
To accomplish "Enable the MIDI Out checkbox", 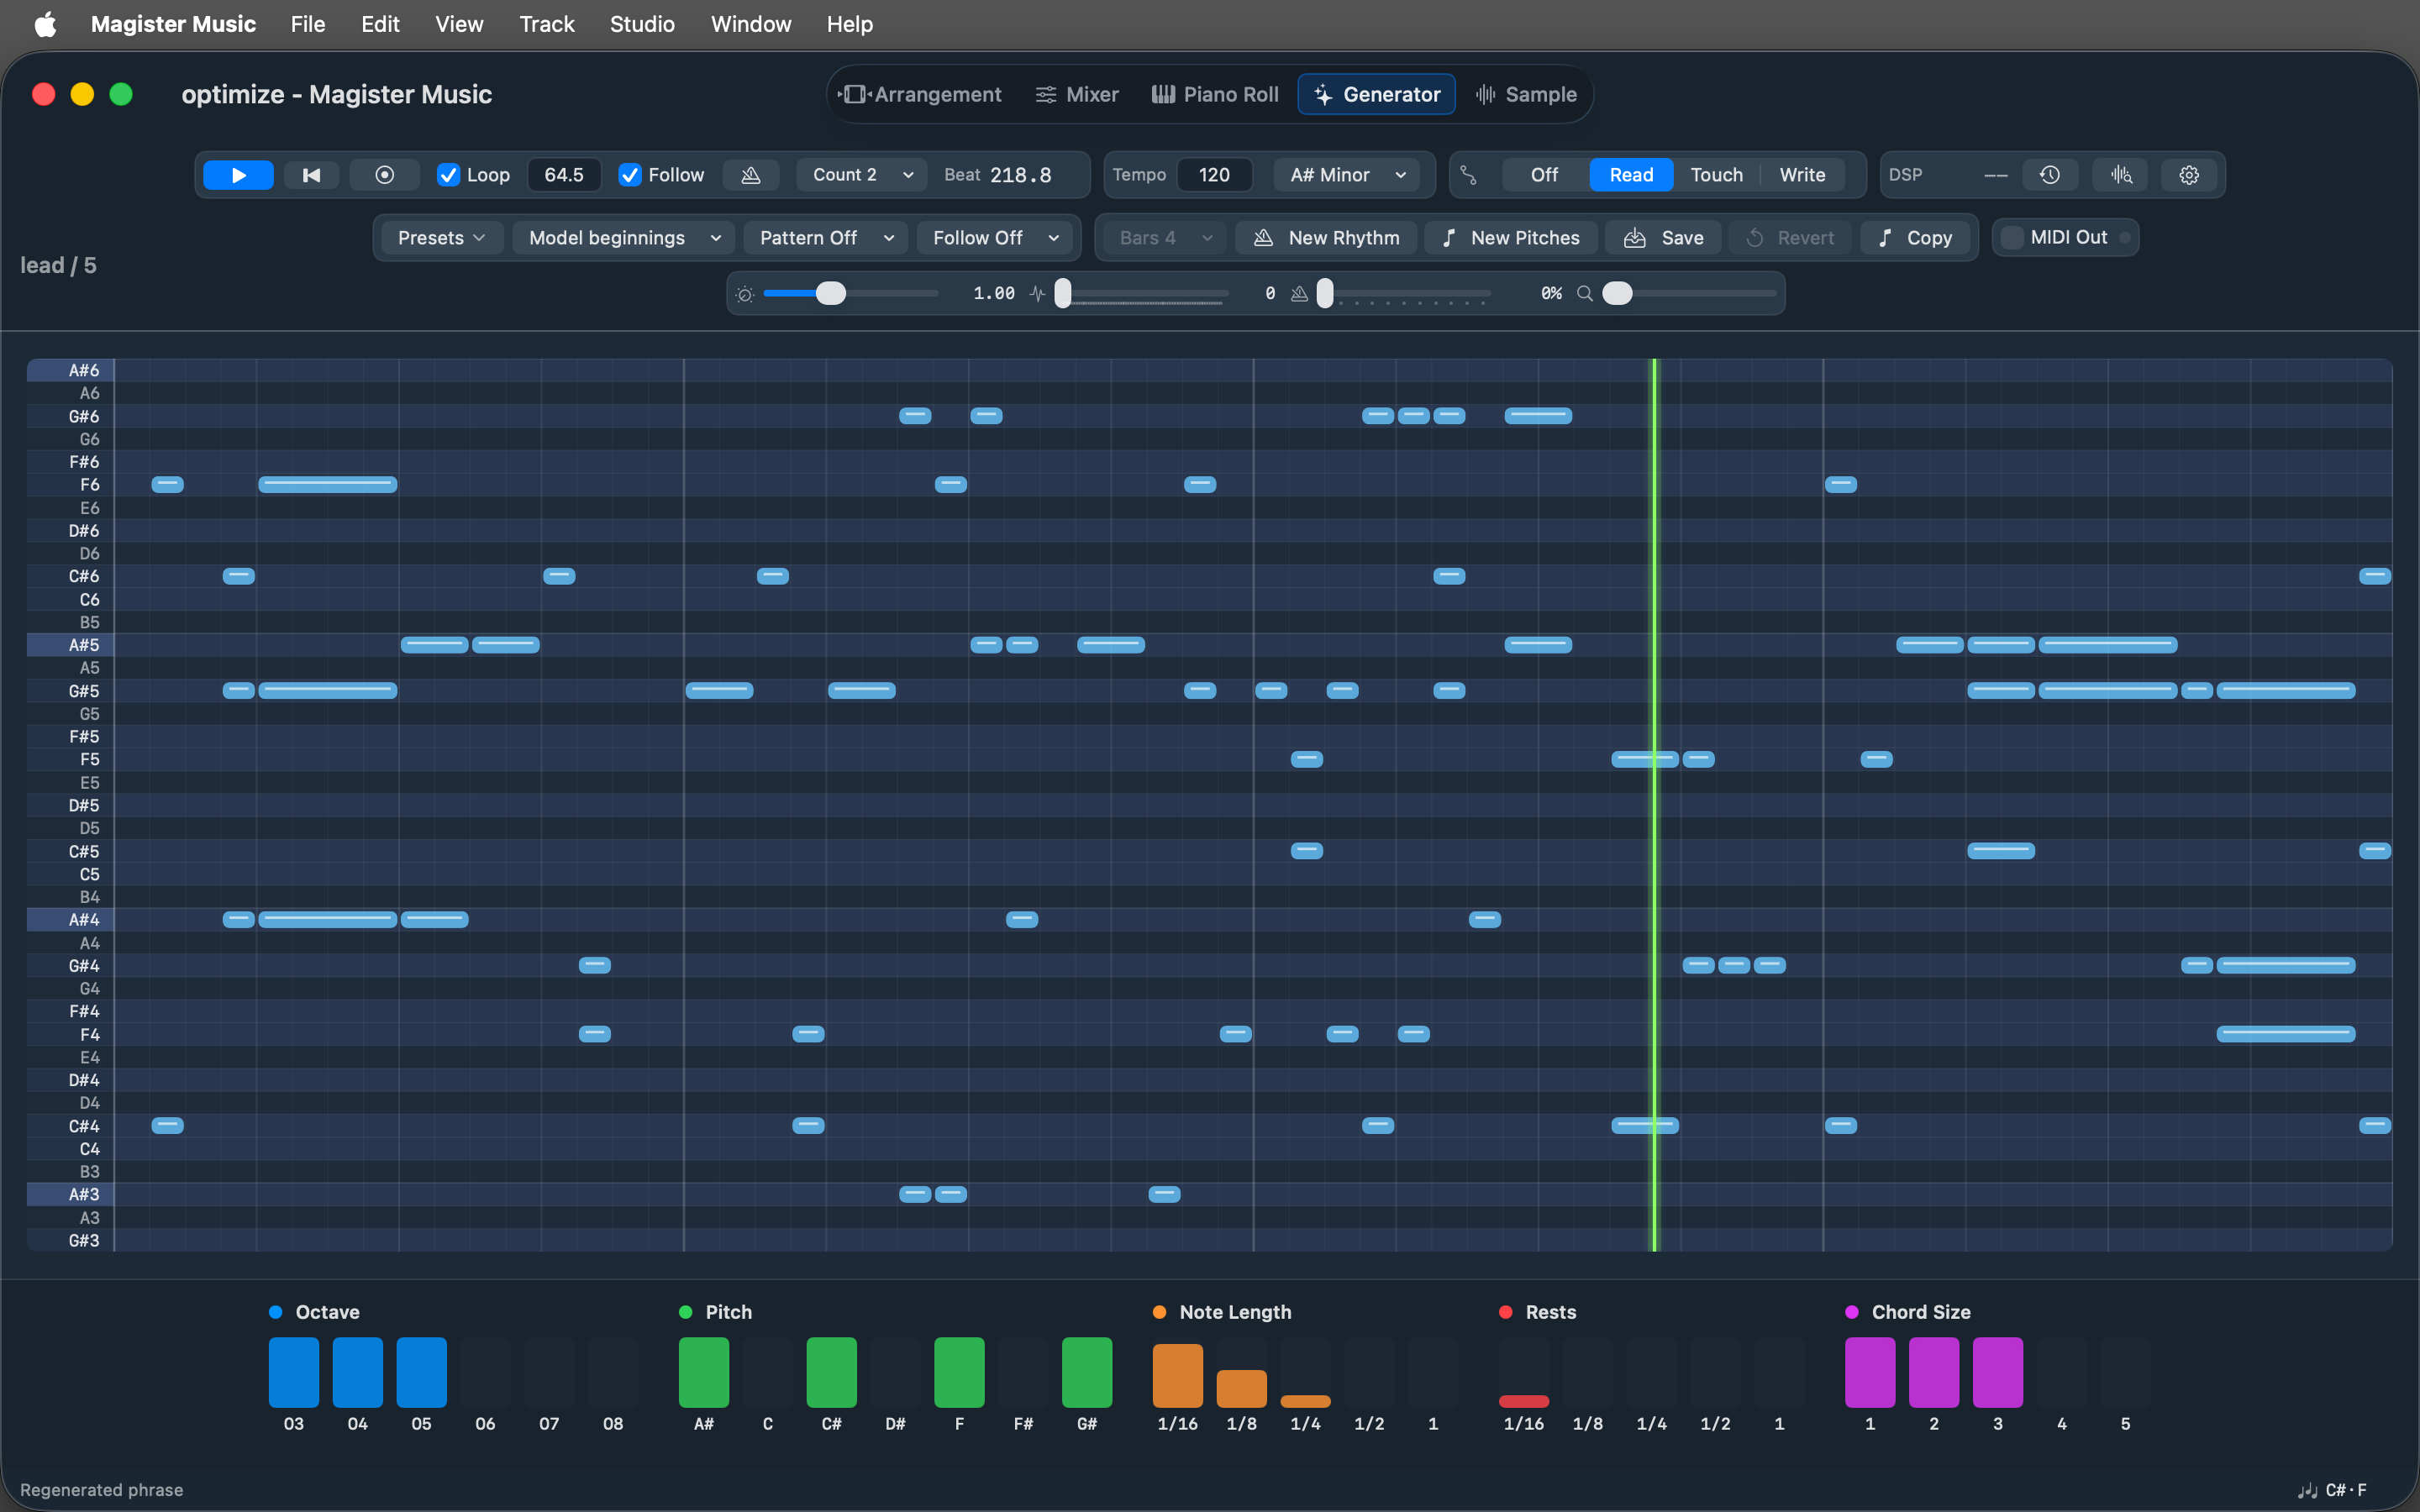I will pos(2012,238).
